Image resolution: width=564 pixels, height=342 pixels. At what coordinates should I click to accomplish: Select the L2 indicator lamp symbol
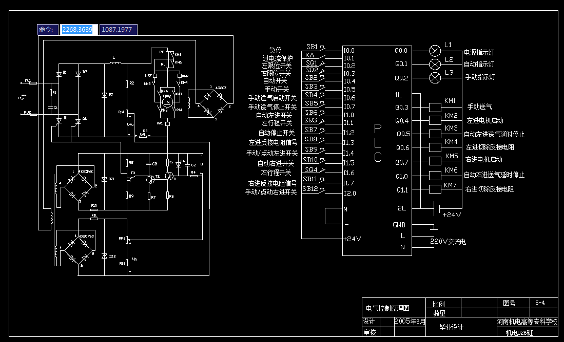coord(435,65)
